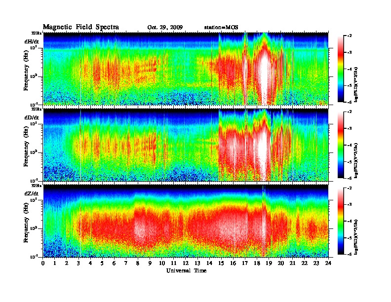
Task: Click the dD/dt panel color scale bar
Action: (x=340, y=145)
